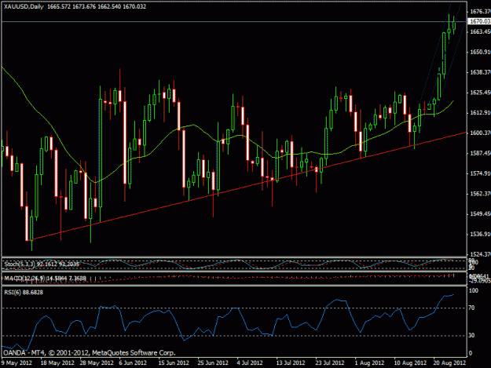This screenshot has width=491, height=368.
Task: Click the OANDA MT4 MetaQuotes copyright text
Action: pyautogui.click(x=89, y=353)
